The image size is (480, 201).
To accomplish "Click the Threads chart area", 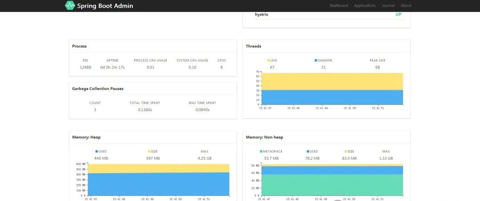I will [x=332, y=89].
